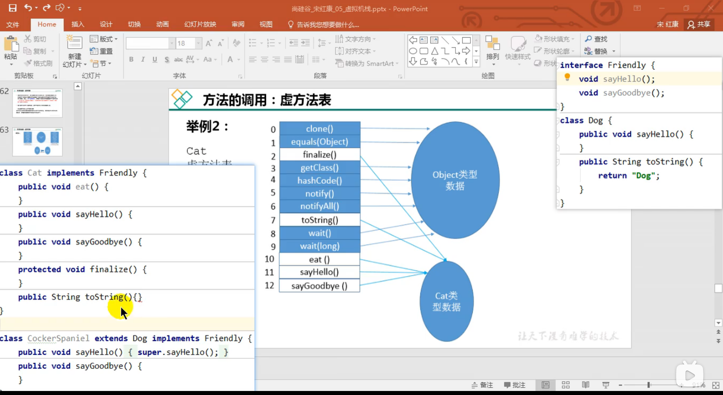The height and width of the screenshot is (395, 723).
Task: Open the Align Text (对齐文本) dropdown
Action: click(355, 51)
